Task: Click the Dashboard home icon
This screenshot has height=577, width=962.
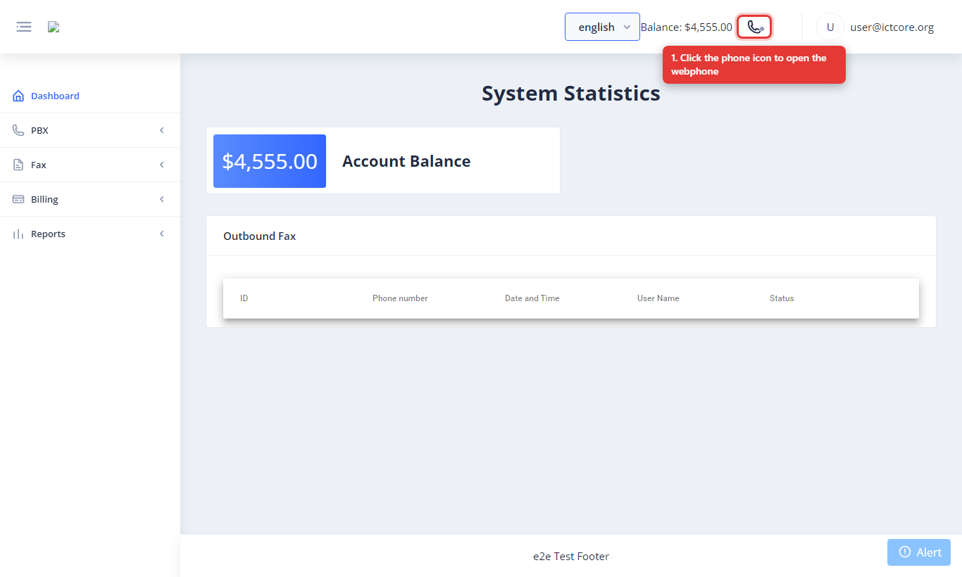Action: [x=18, y=96]
